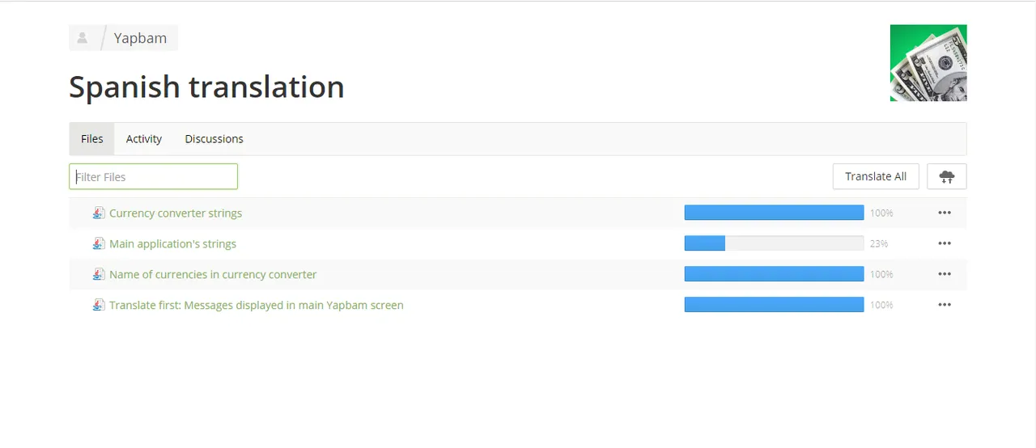Viewport: 1036px width, 448px height.
Task: Open the Yapbam breadcrumb link
Action: (x=140, y=38)
